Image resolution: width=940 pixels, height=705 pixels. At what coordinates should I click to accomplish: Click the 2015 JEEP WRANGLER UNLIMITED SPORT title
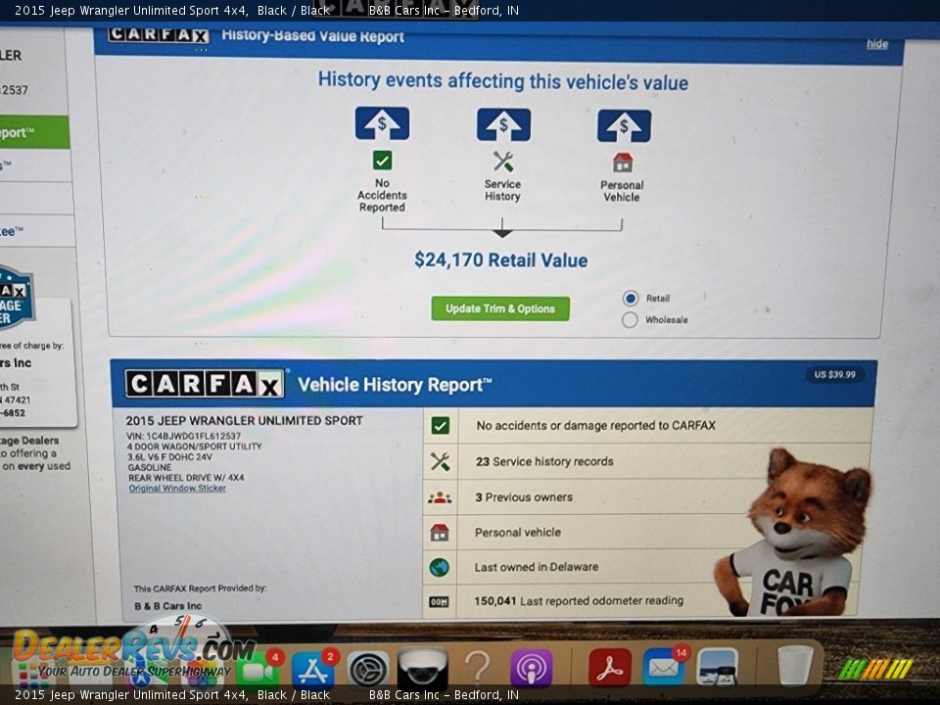click(244, 421)
